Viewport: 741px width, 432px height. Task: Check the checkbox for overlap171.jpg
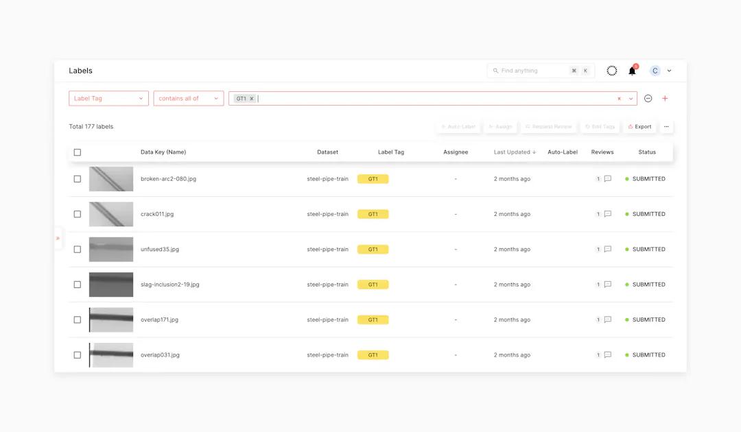(78, 320)
